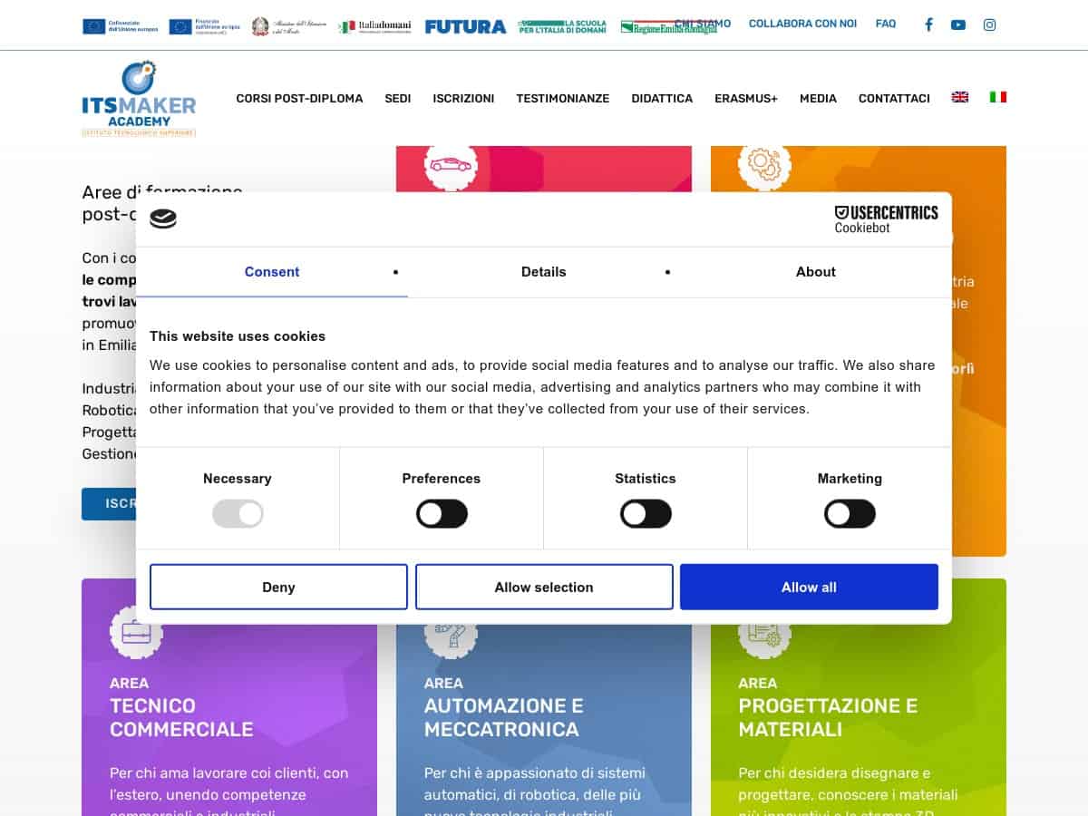The height and width of the screenshot is (816, 1088).
Task: Click the Deny cookies button
Action: click(x=278, y=587)
